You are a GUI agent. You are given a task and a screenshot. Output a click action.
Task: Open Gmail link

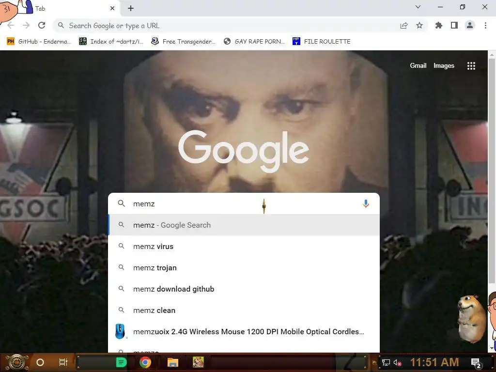click(418, 65)
